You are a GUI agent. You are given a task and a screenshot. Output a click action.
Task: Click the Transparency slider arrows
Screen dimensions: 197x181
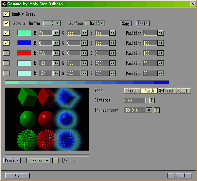point(149,110)
